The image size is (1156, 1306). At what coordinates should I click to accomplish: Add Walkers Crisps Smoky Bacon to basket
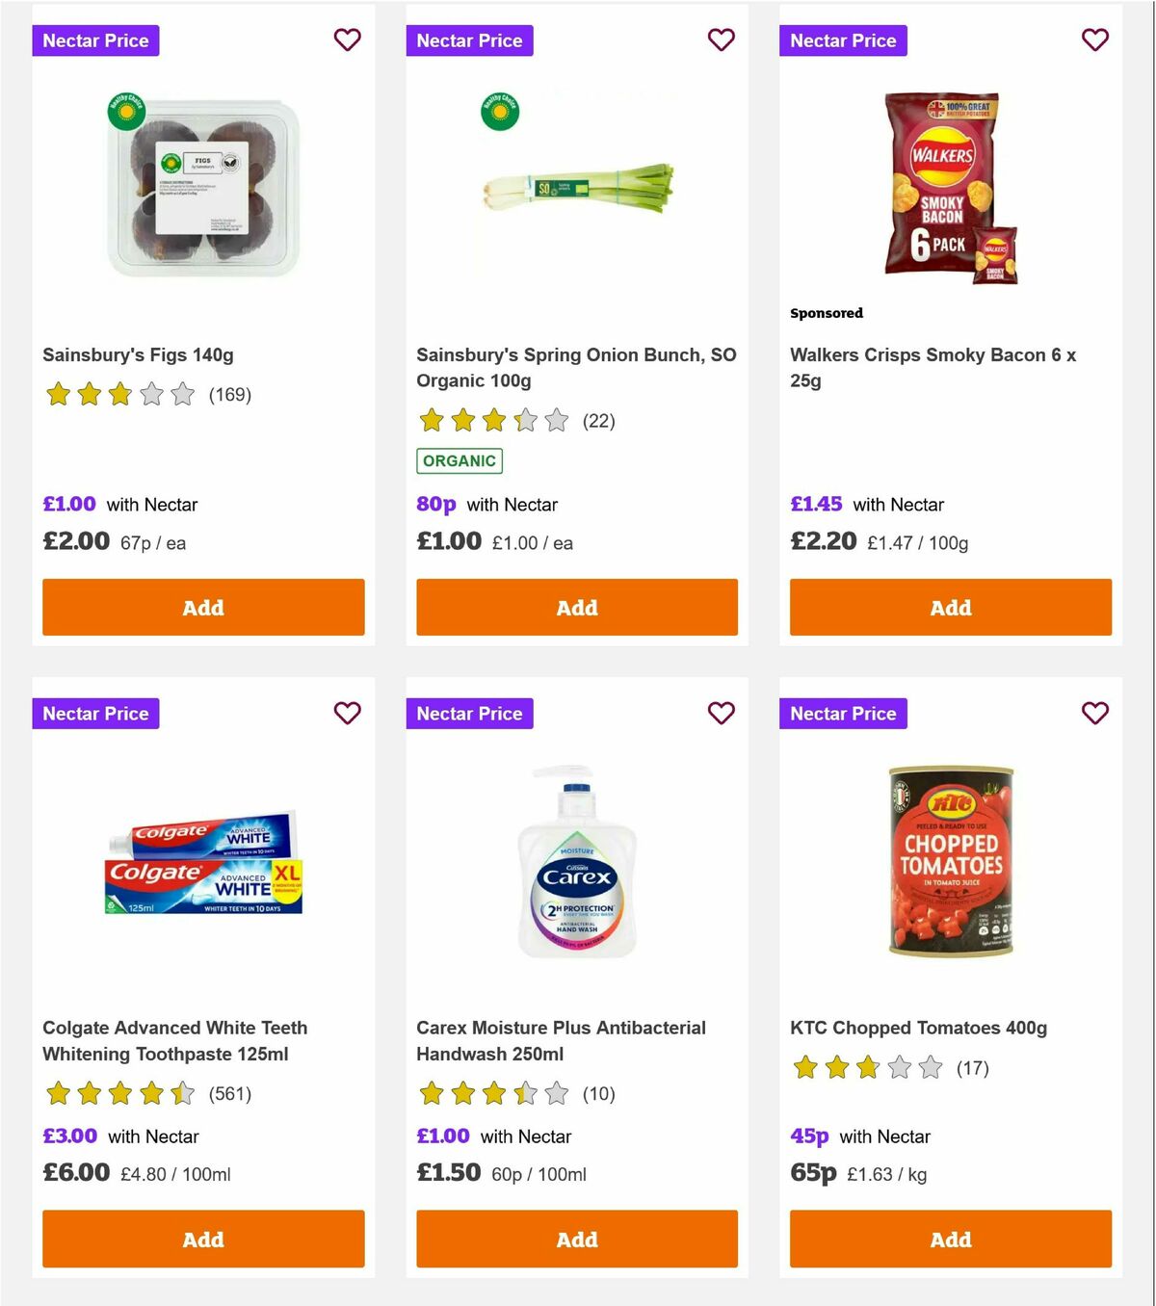(x=950, y=607)
